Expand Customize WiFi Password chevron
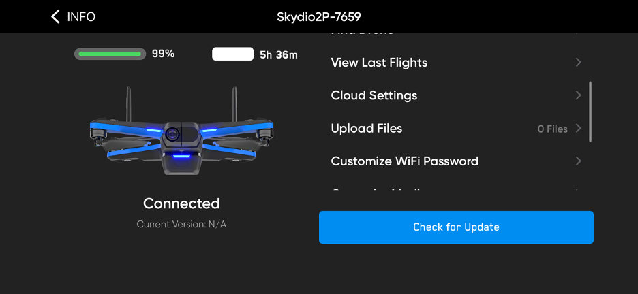Image resolution: width=638 pixels, height=294 pixels. (x=578, y=161)
